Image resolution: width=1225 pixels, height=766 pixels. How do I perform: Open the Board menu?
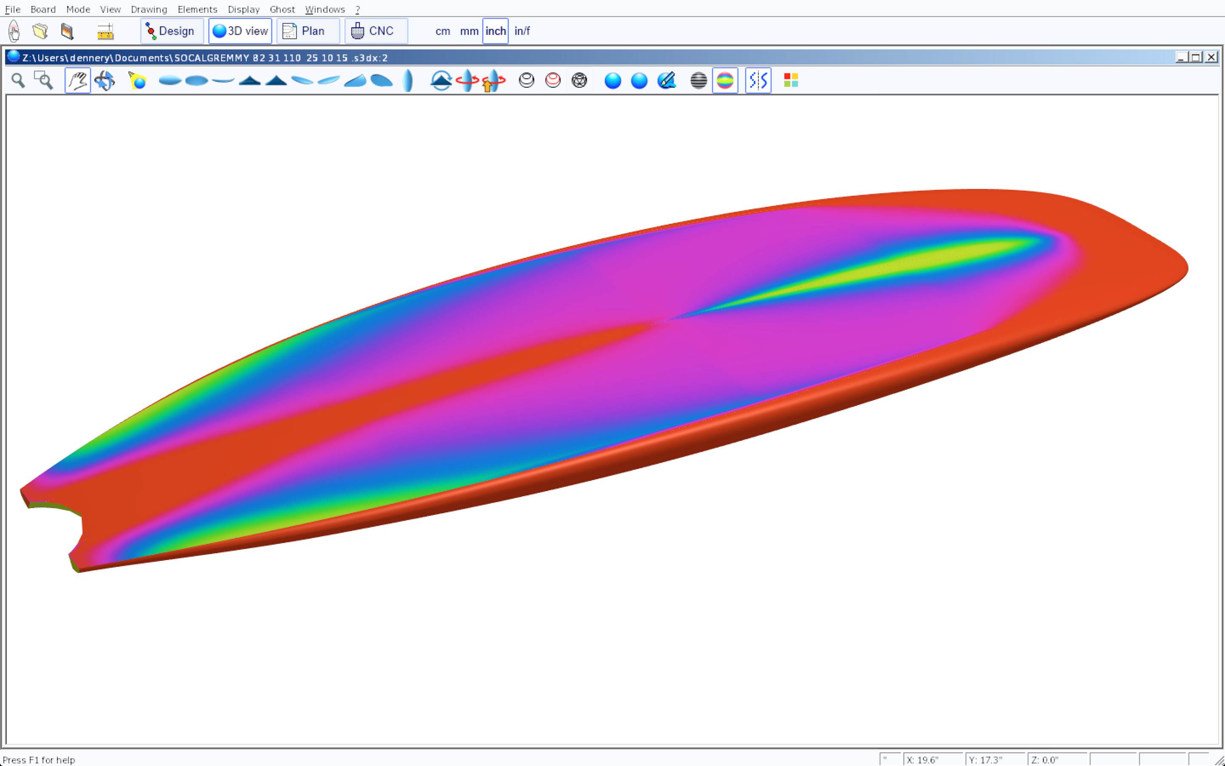click(x=43, y=9)
